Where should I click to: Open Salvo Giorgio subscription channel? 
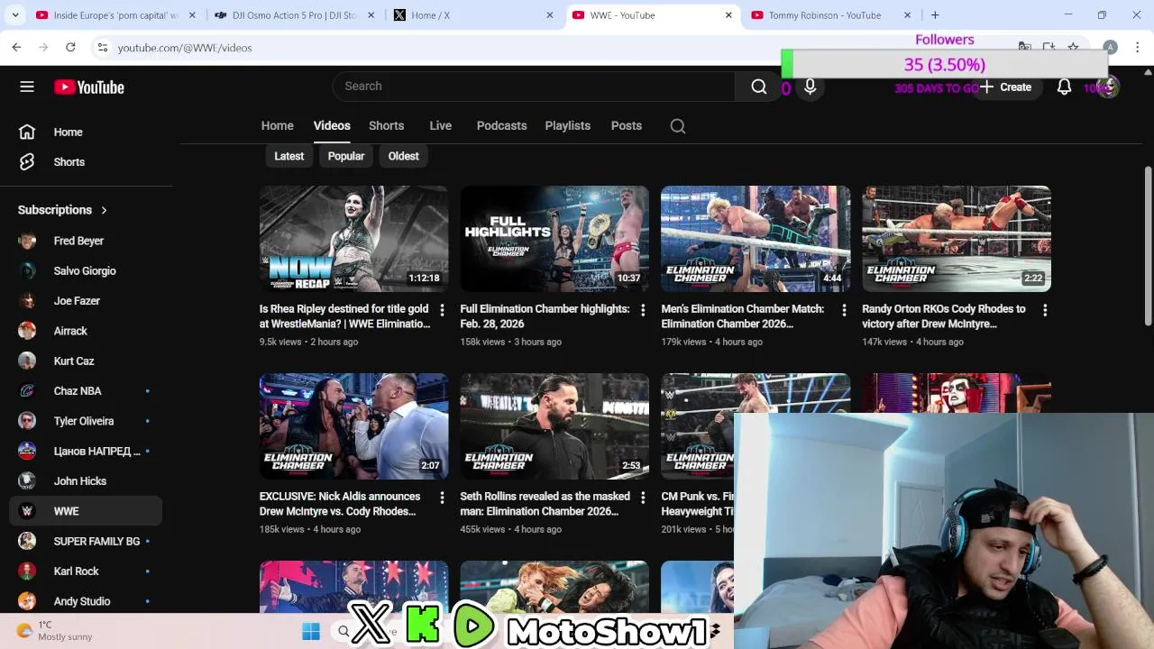[86, 270]
